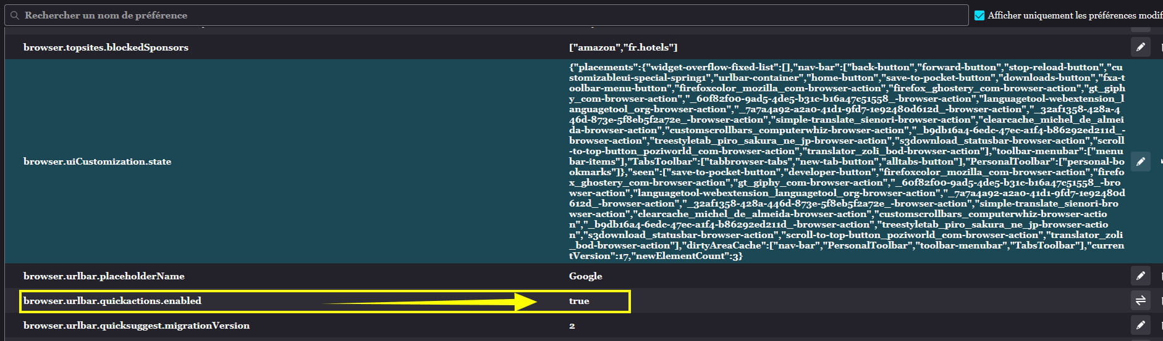Click the magnifier icon in the search box

point(15,15)
